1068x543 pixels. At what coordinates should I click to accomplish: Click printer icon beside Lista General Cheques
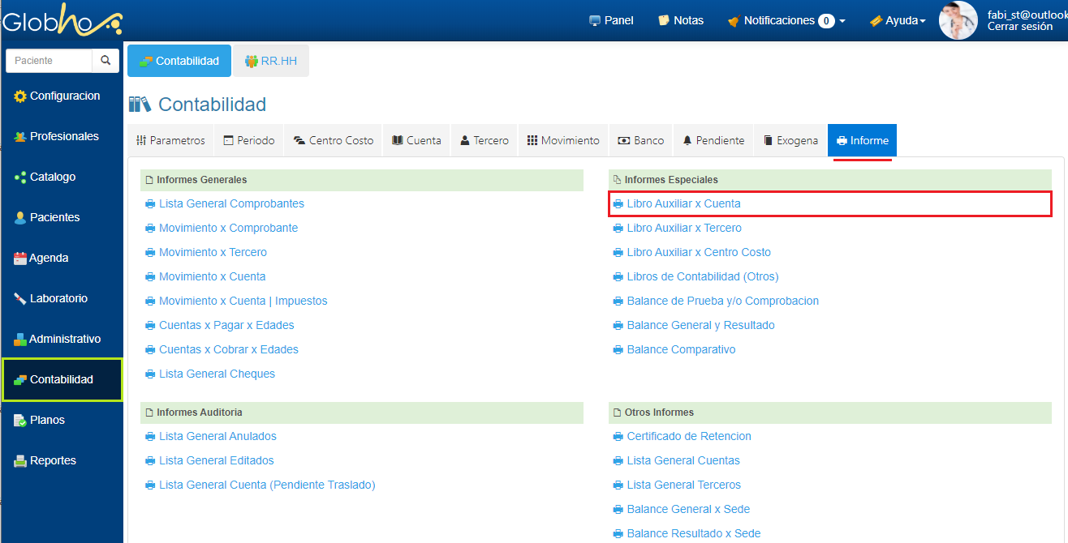[x=150, y=374]
